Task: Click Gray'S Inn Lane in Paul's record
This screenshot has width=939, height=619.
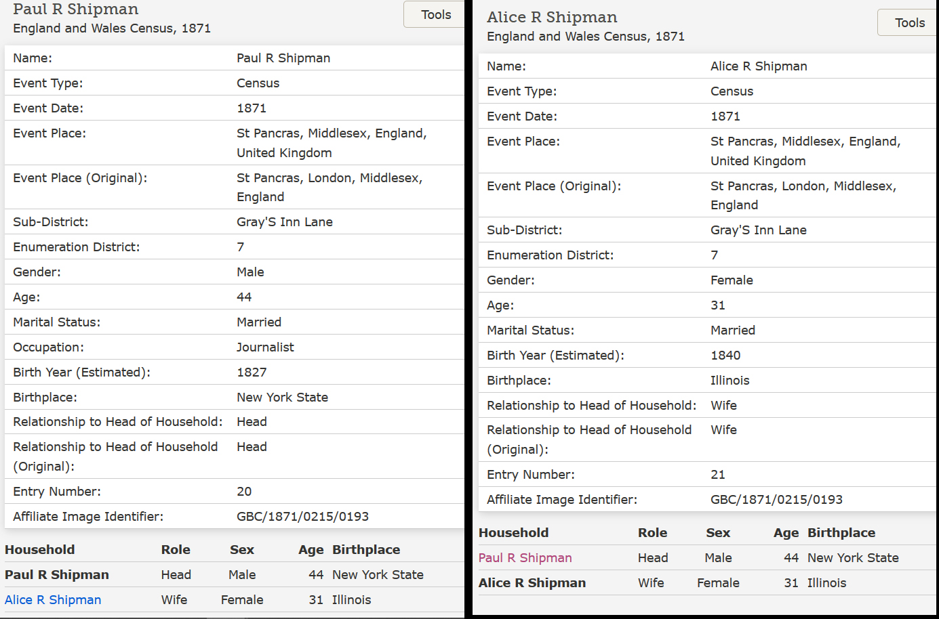Action: 285,222
